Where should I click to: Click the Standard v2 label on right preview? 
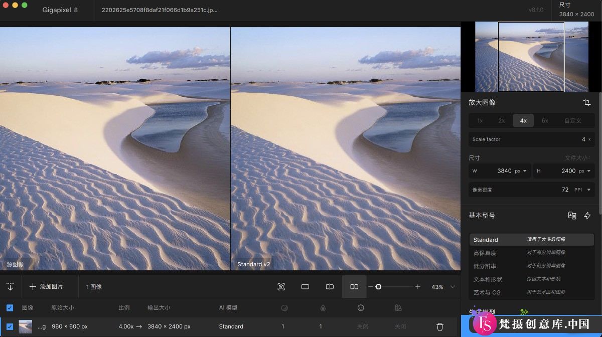253,264
